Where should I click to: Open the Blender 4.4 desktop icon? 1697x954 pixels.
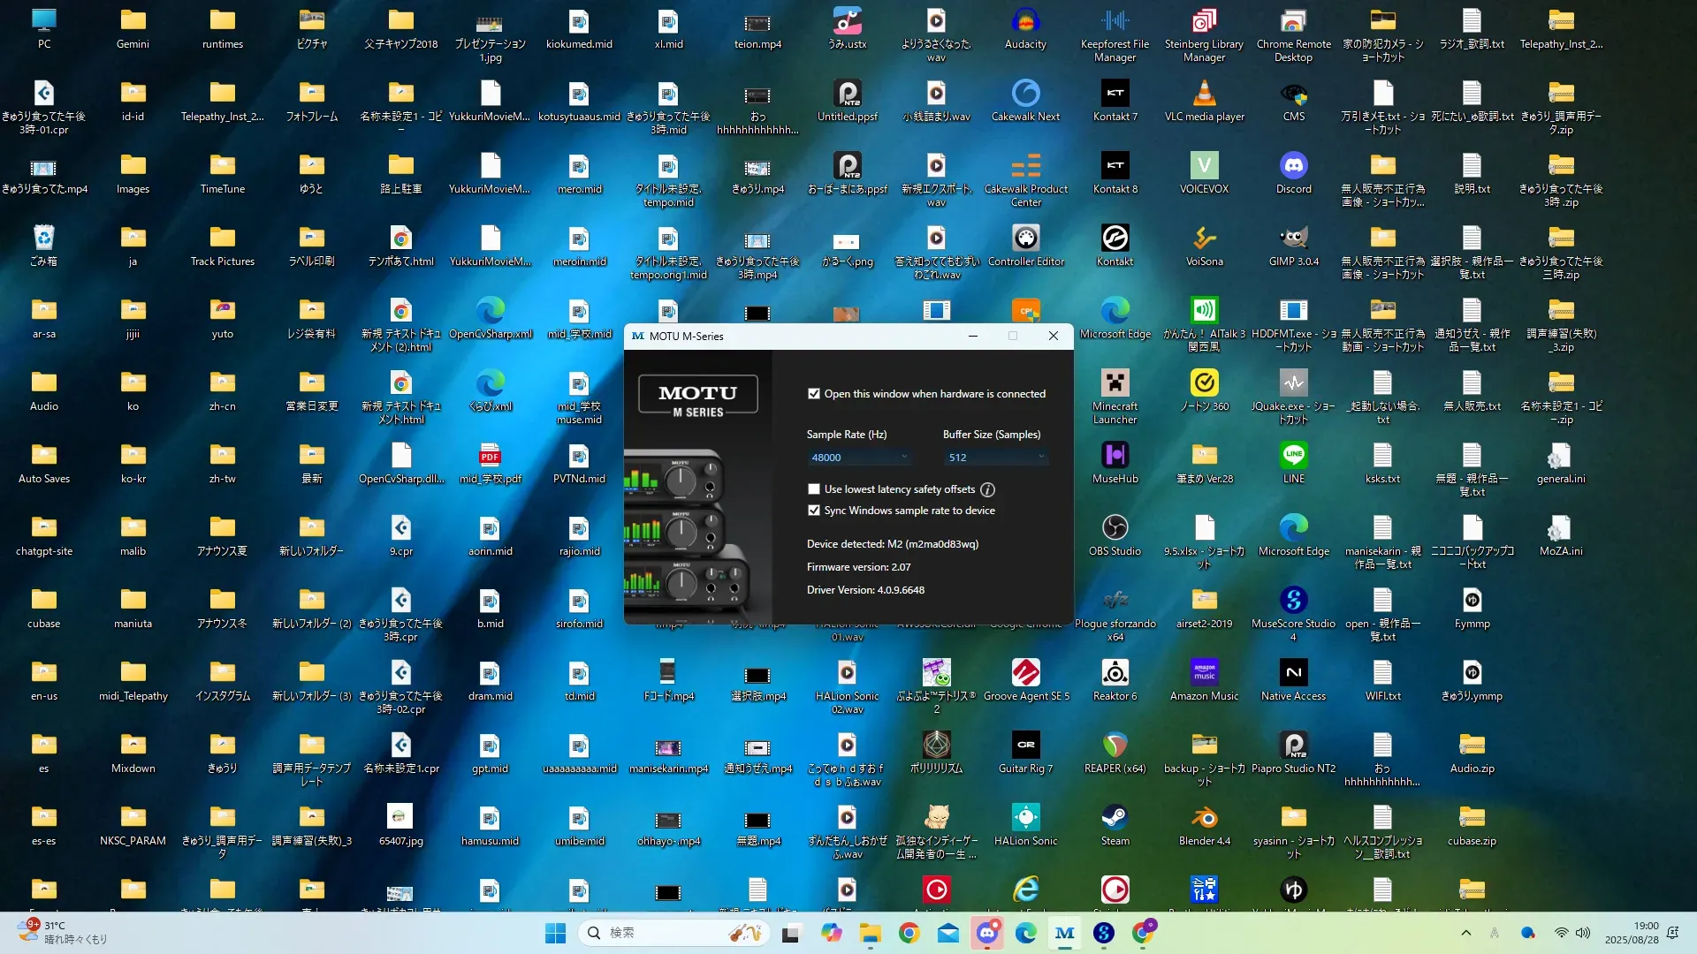[x=1204, y=819]
